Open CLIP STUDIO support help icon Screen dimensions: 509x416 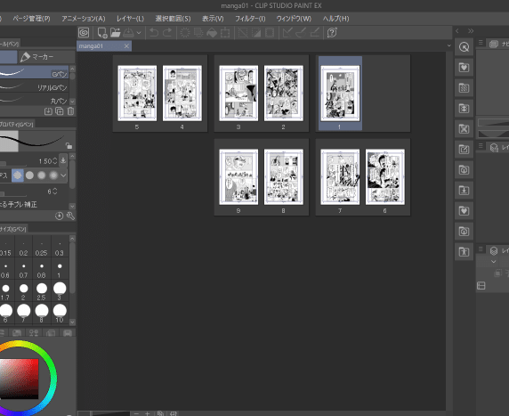click(332, 33)
